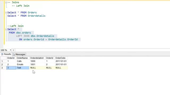This screenshot has width=170, height=95.
Task: Collapse the Left Join select statement region
Action: pyautogui.click(x=6, y=29)
